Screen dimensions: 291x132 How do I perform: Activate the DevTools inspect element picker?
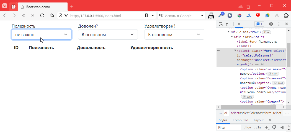[221, 24]
